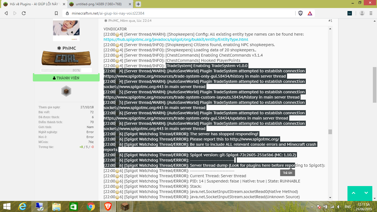The height and width of the screenshot is (212, 377).
Task: Open the Windows Start menu
Action: pyautogui.click(x=7, y=206)
